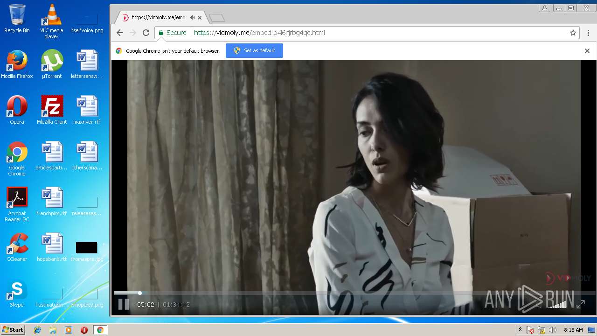This screenshot has height=336, width=597.
Task: Select releasesas... desktop file
Action: pyautogui.click(x=87, y=204)
